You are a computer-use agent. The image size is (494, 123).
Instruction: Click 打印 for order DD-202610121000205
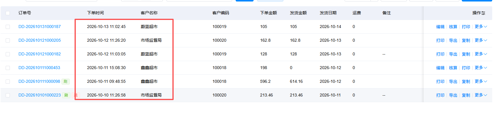click(440, 41)
